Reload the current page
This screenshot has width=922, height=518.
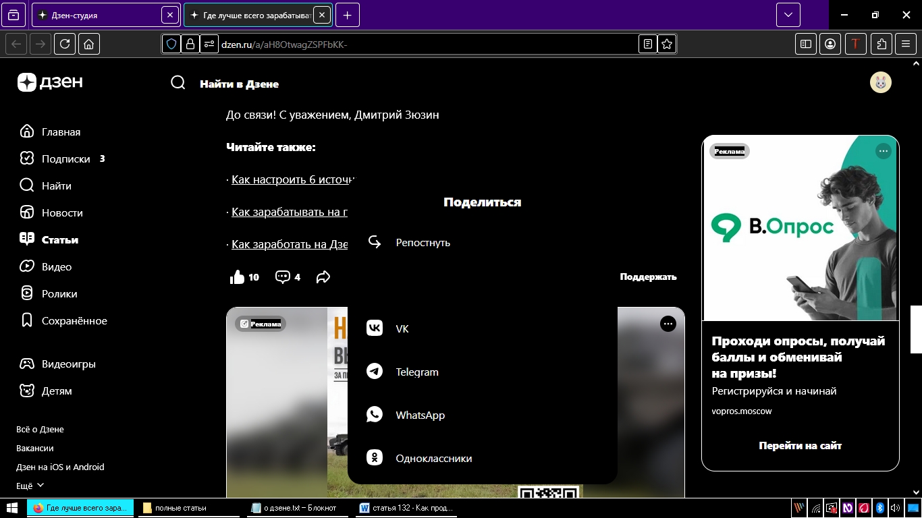65,44
